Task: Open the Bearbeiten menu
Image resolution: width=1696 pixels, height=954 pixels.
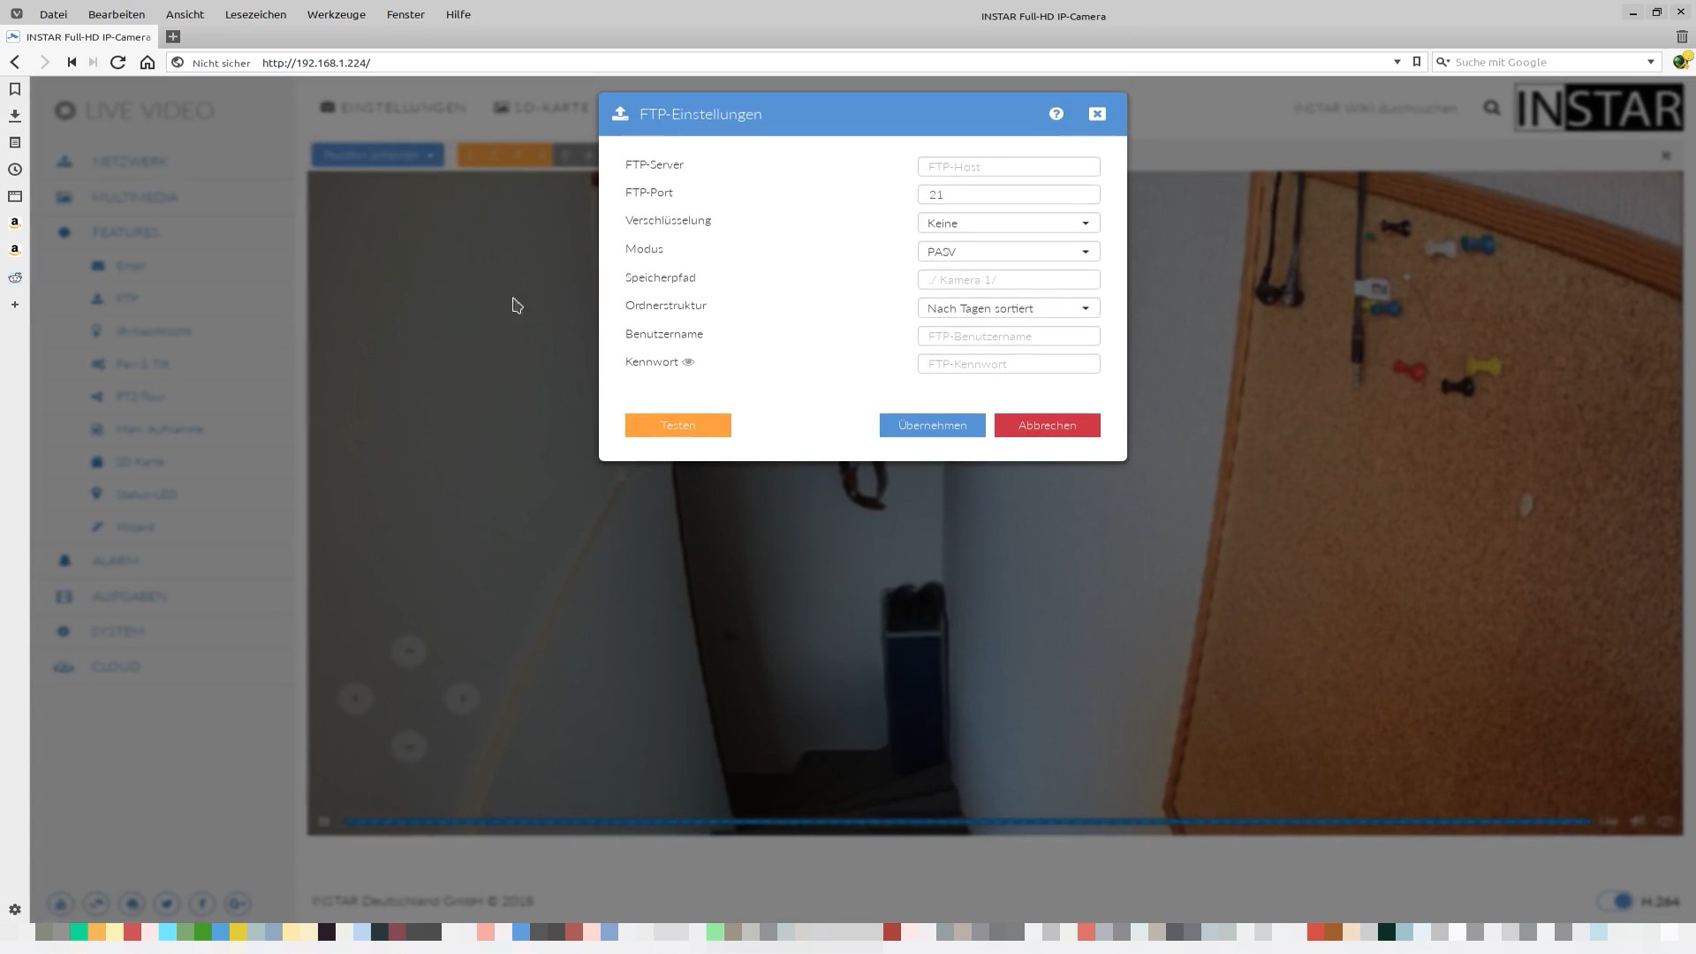Action: click(x=117, y=14)
